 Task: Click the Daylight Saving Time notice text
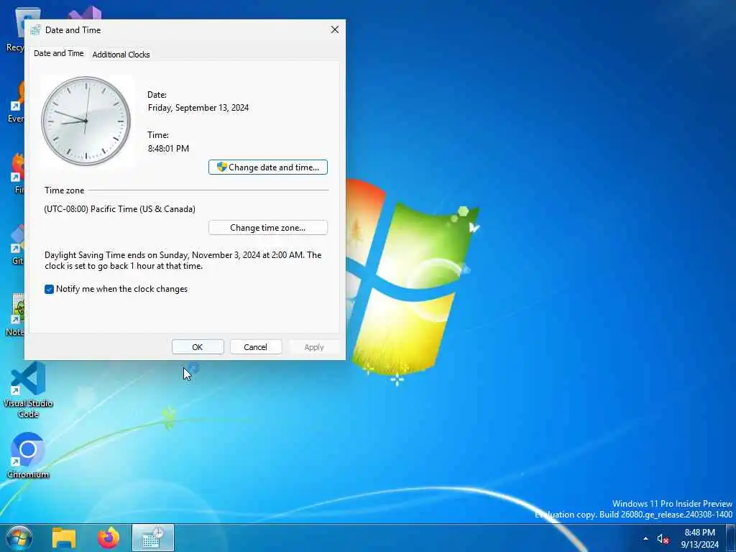183,260
